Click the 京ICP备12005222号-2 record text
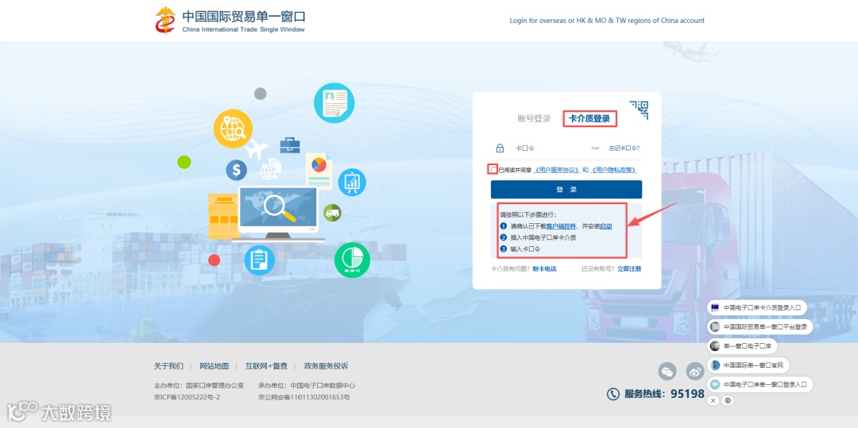The height and width of the screenshot is (428, 858). click(187, 397)
